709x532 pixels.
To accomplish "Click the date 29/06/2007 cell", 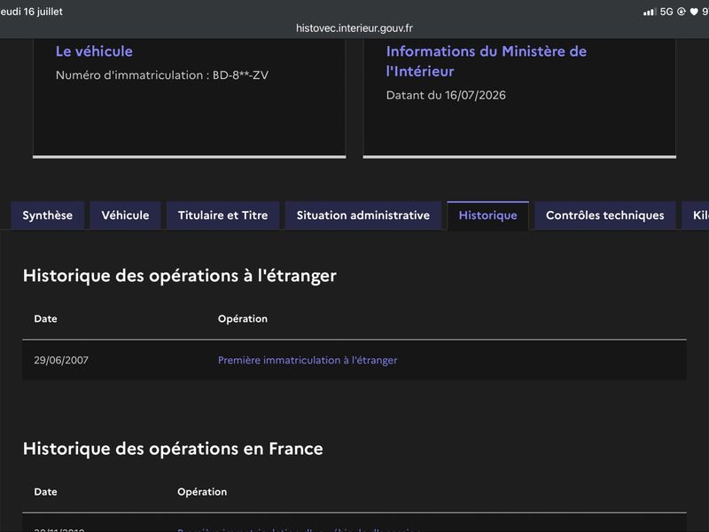I will (x=61, y=360).
